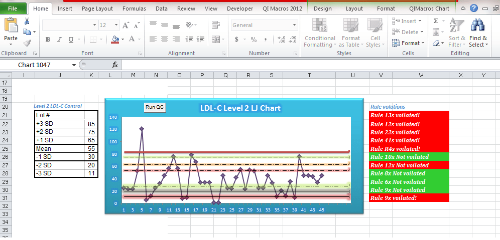Click the Fill Color paint bucket

tap(115, 40)
